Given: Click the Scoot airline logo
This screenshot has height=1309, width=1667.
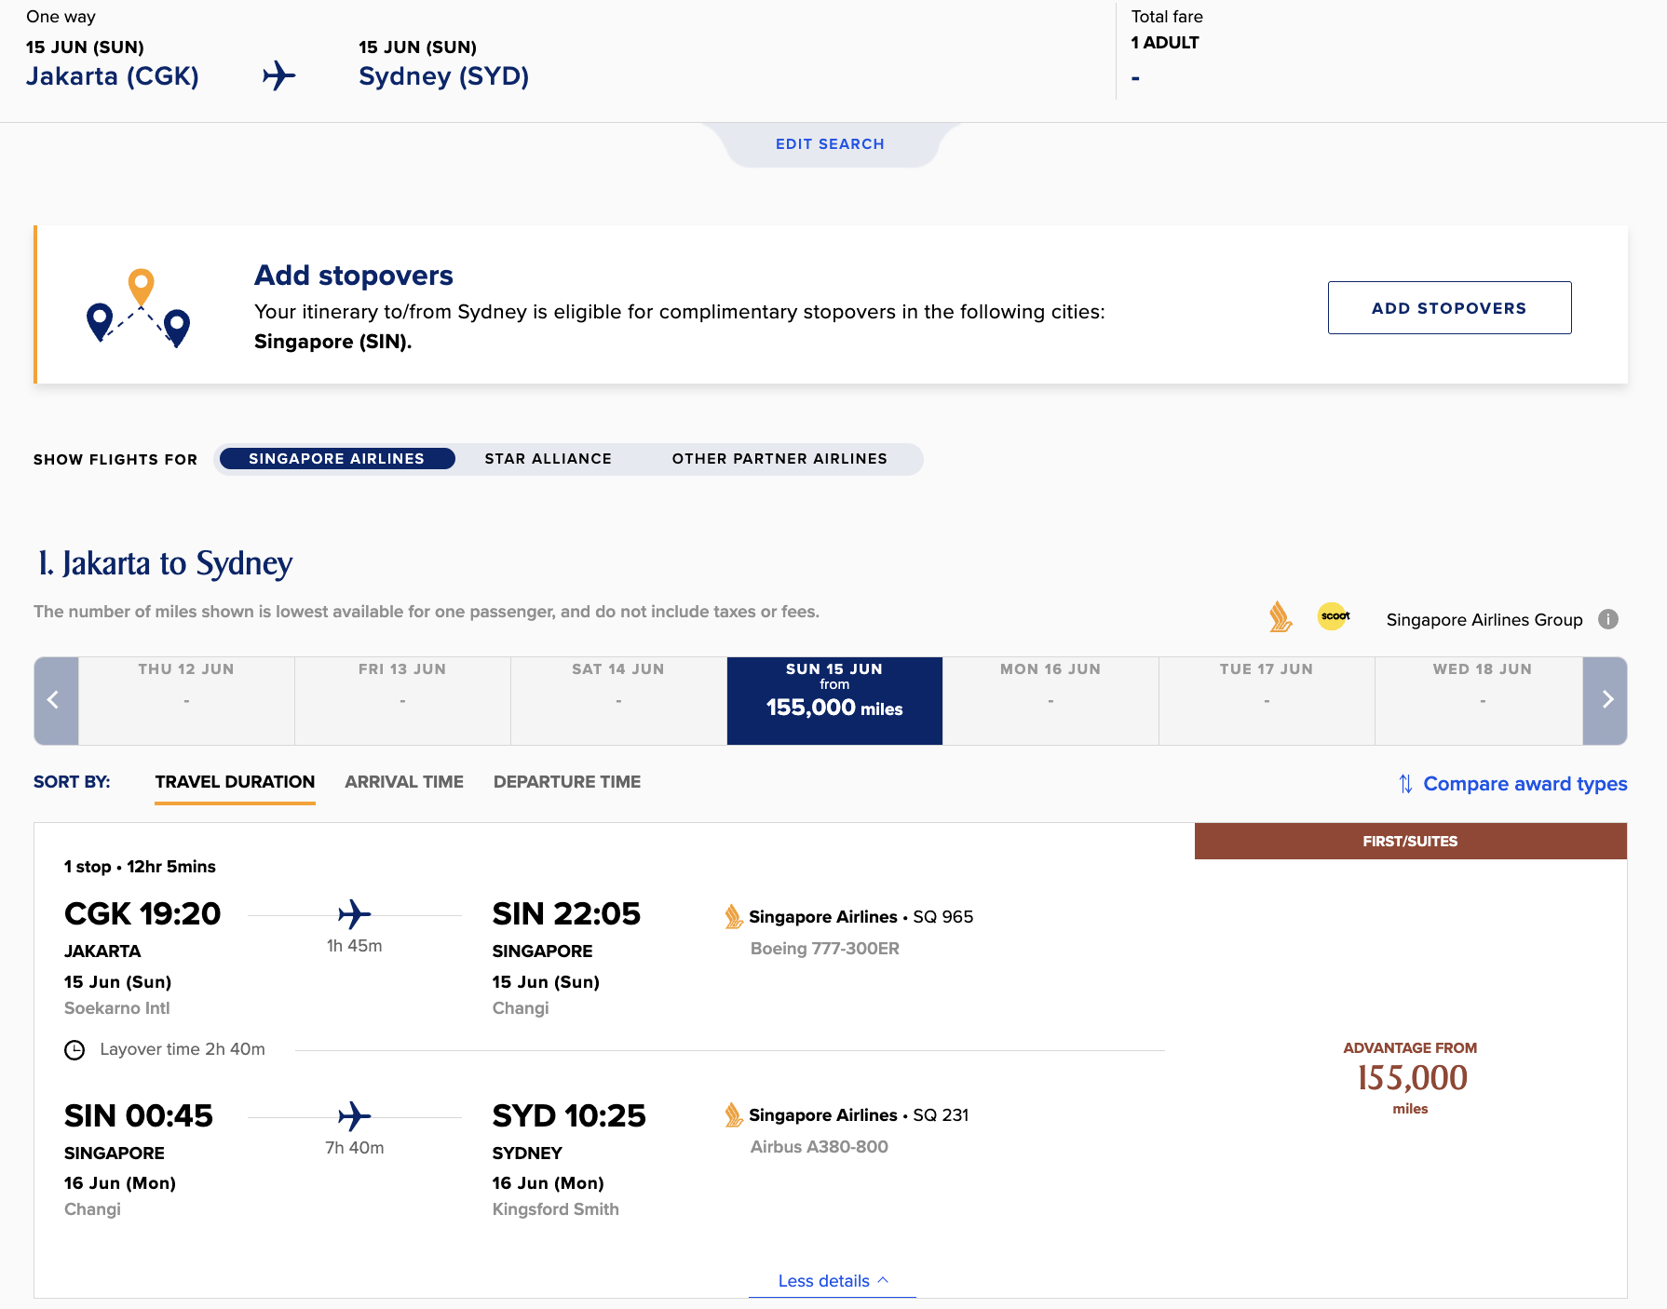Looking at the screenshot, I should (1334, 616).
